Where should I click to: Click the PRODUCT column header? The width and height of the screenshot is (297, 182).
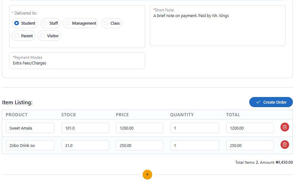16,115
